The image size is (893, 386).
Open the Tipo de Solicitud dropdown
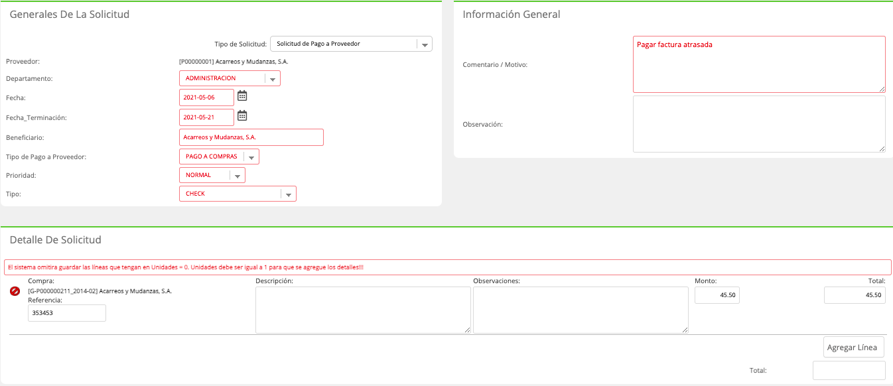351,44
